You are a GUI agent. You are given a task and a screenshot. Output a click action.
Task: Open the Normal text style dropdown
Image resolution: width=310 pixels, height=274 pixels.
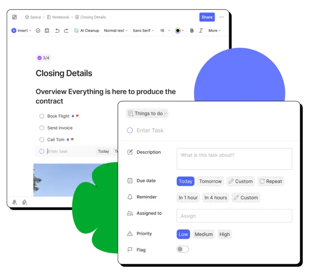116,31
